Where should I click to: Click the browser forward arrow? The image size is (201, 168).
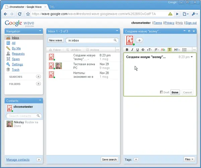point(12,14)
